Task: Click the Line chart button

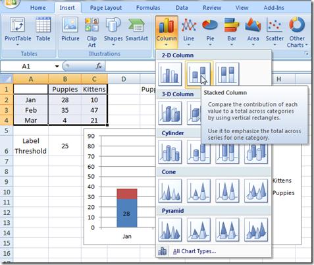Action: 188,32
